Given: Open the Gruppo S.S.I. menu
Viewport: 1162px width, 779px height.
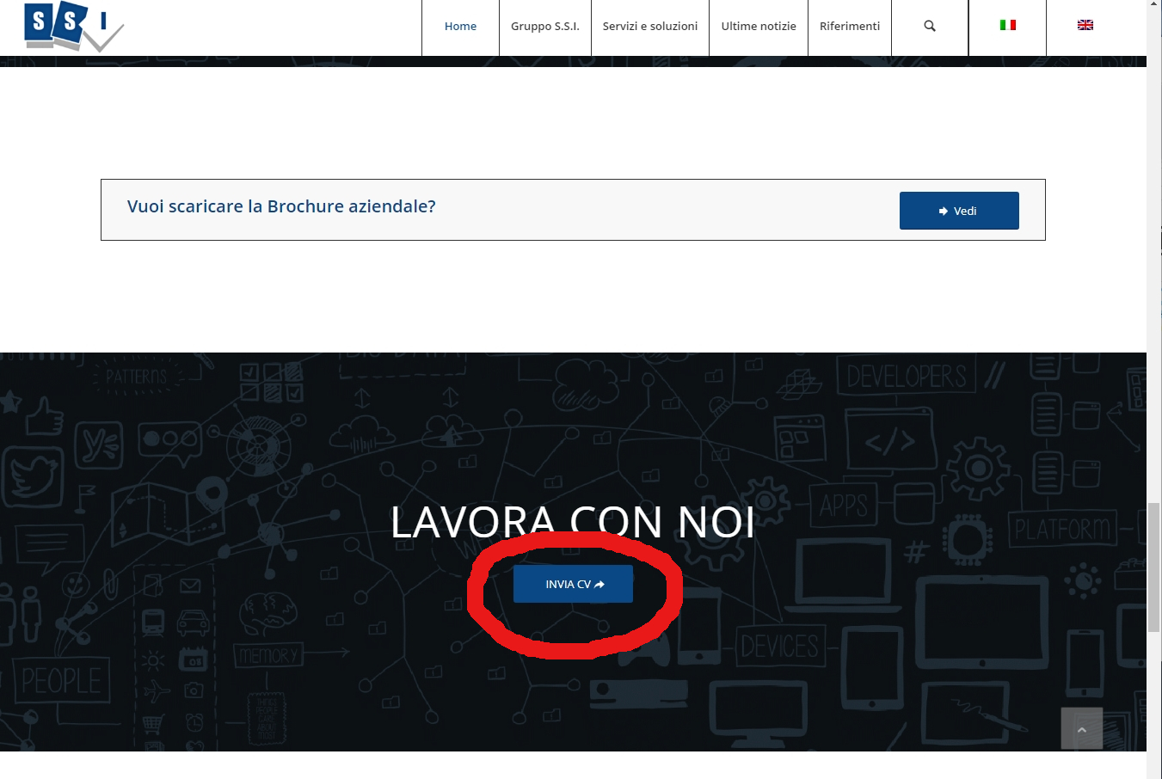Looking at the screenshot, I should pyautogui.click(x=544, y=27).
